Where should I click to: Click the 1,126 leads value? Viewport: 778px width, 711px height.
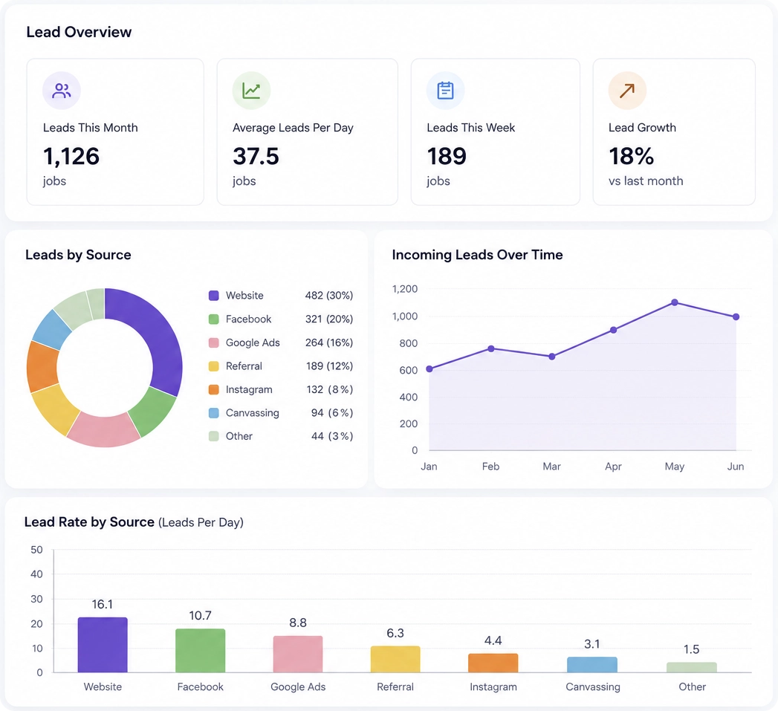71,156
